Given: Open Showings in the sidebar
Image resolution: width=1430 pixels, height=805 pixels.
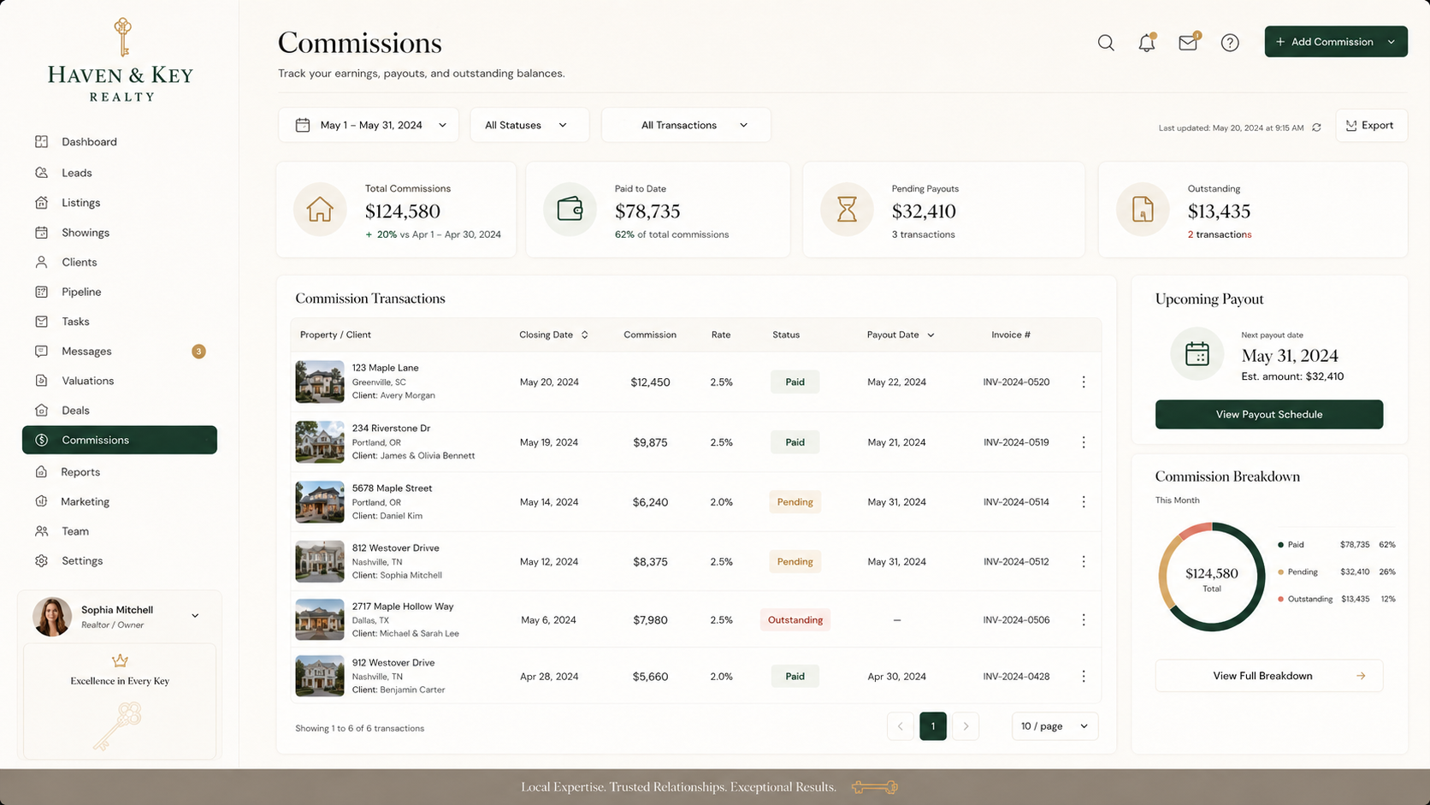Looking at the screenshot, I should [120, 233].
